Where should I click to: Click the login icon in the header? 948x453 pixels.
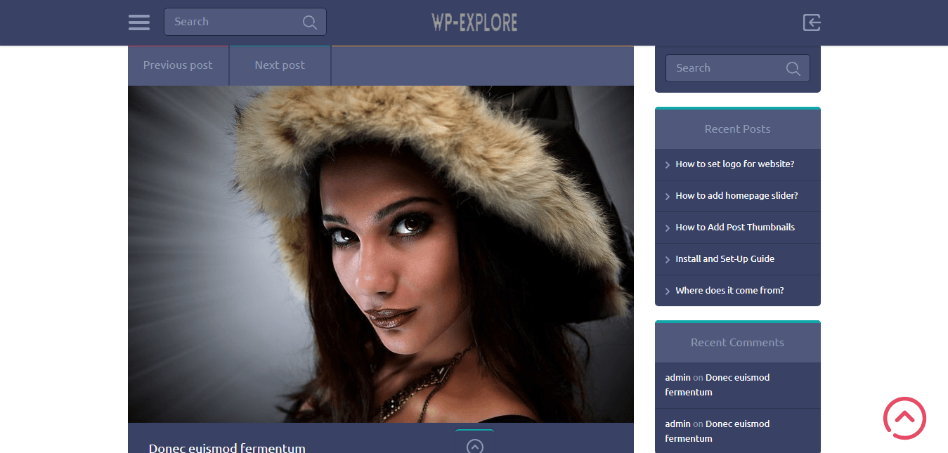click(x=812, y=22)
